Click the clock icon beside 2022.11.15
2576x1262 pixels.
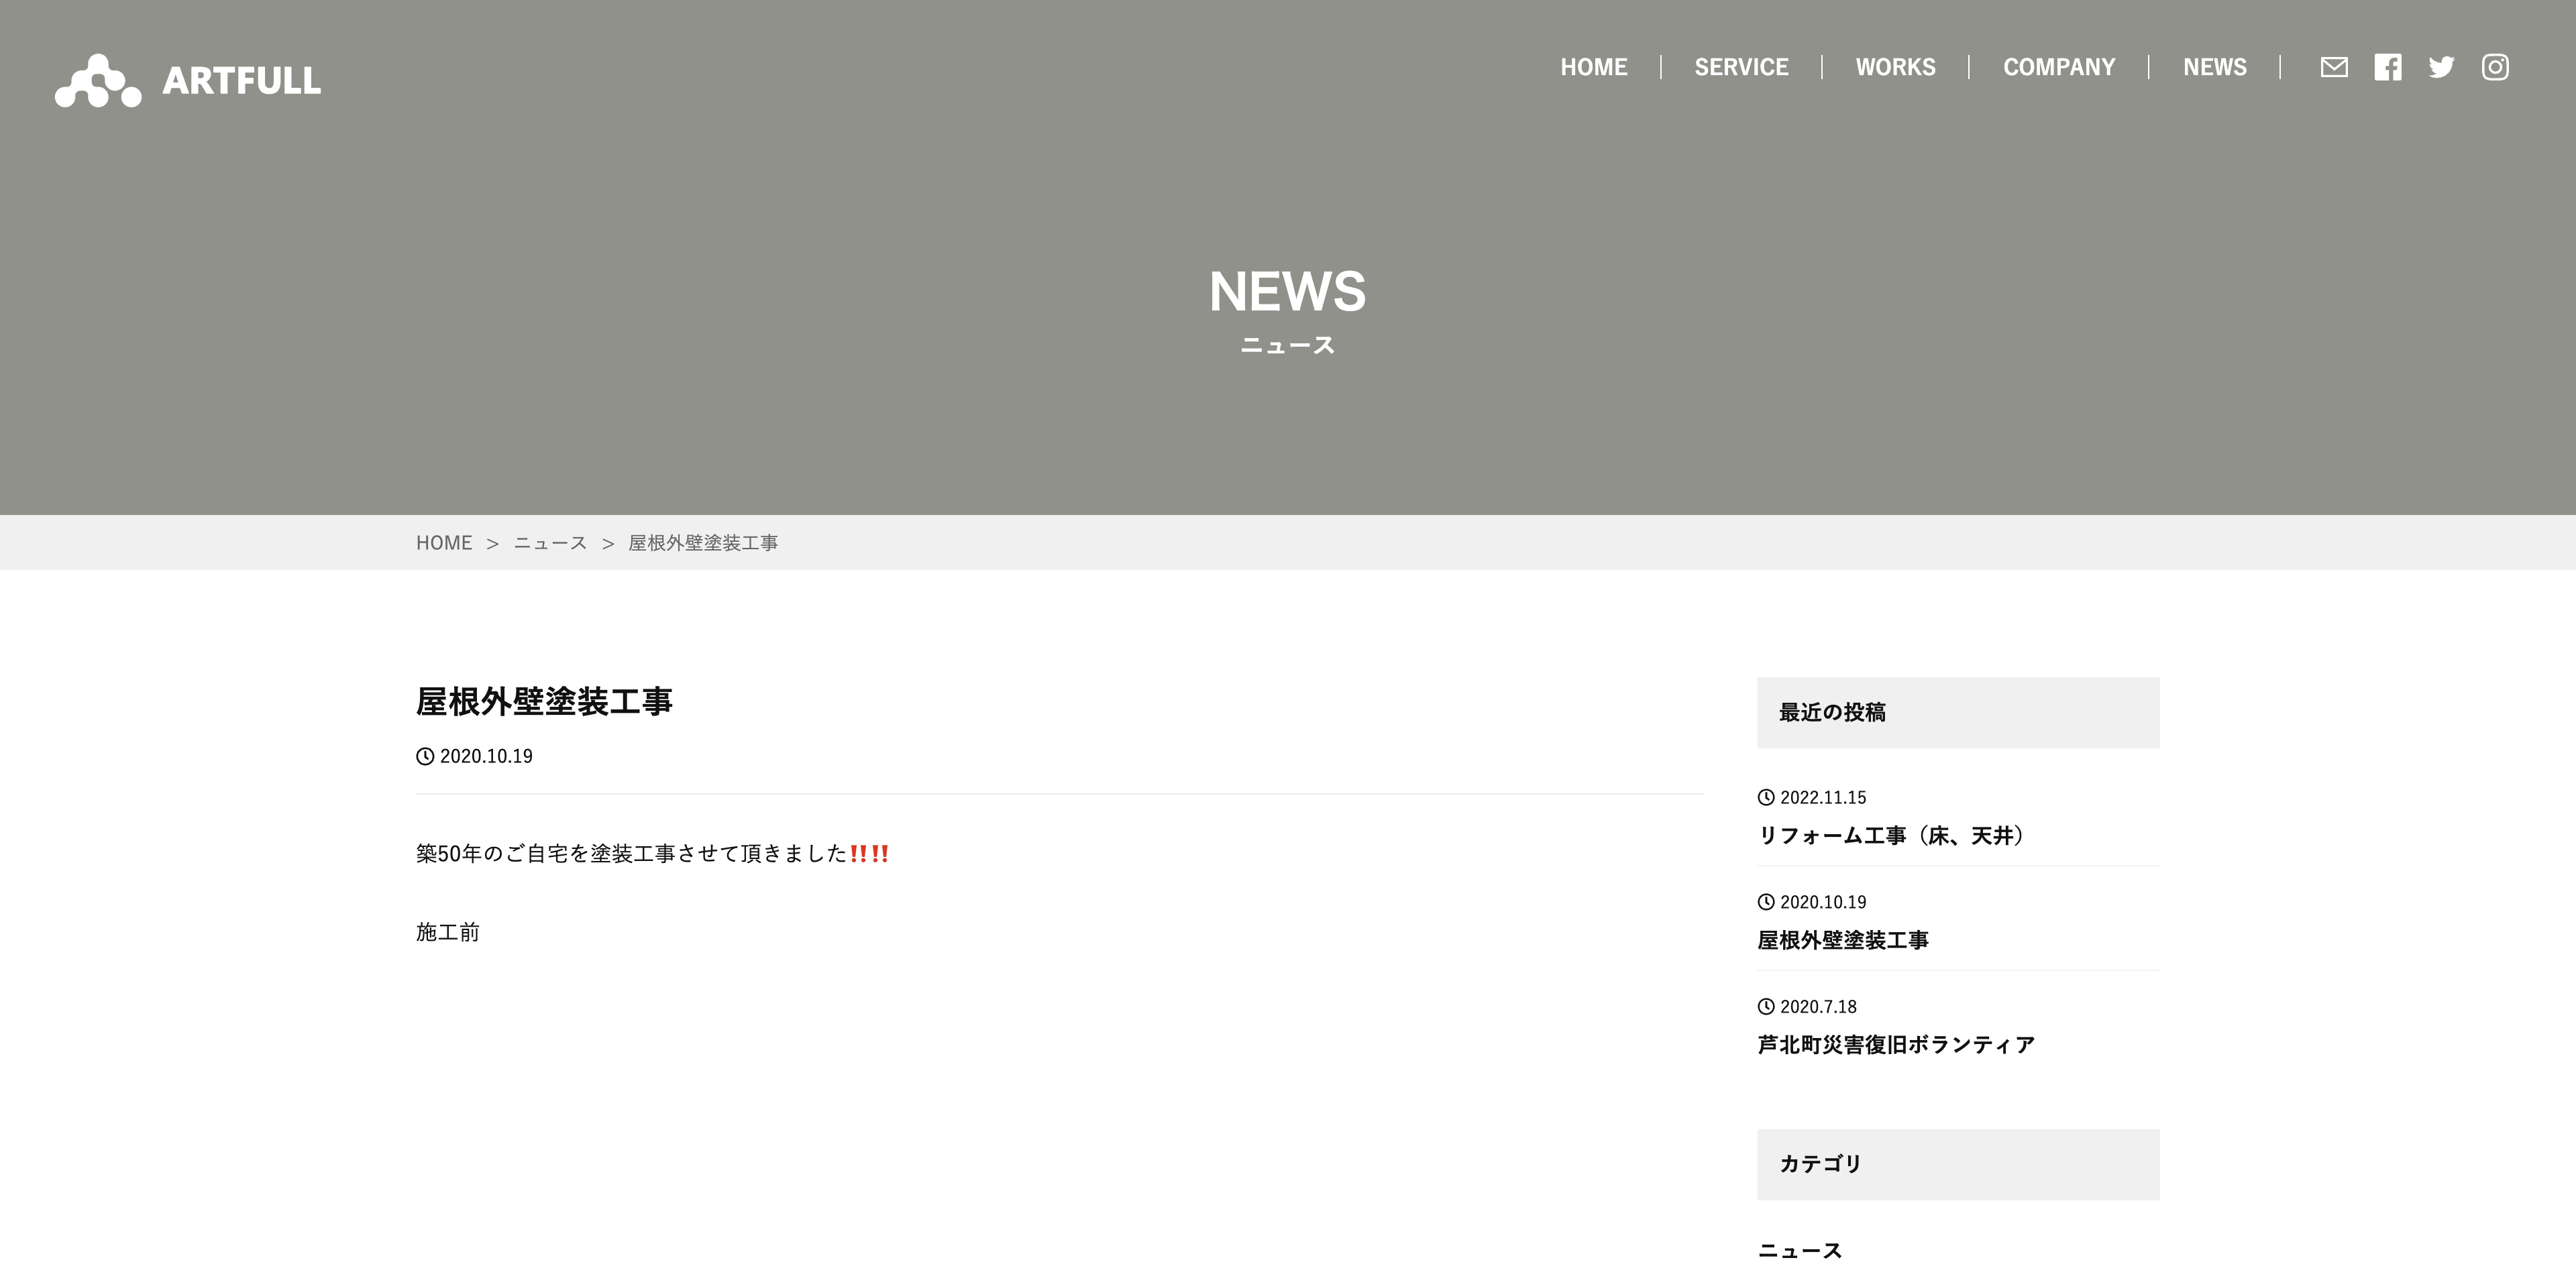(x=1766, y=797)
